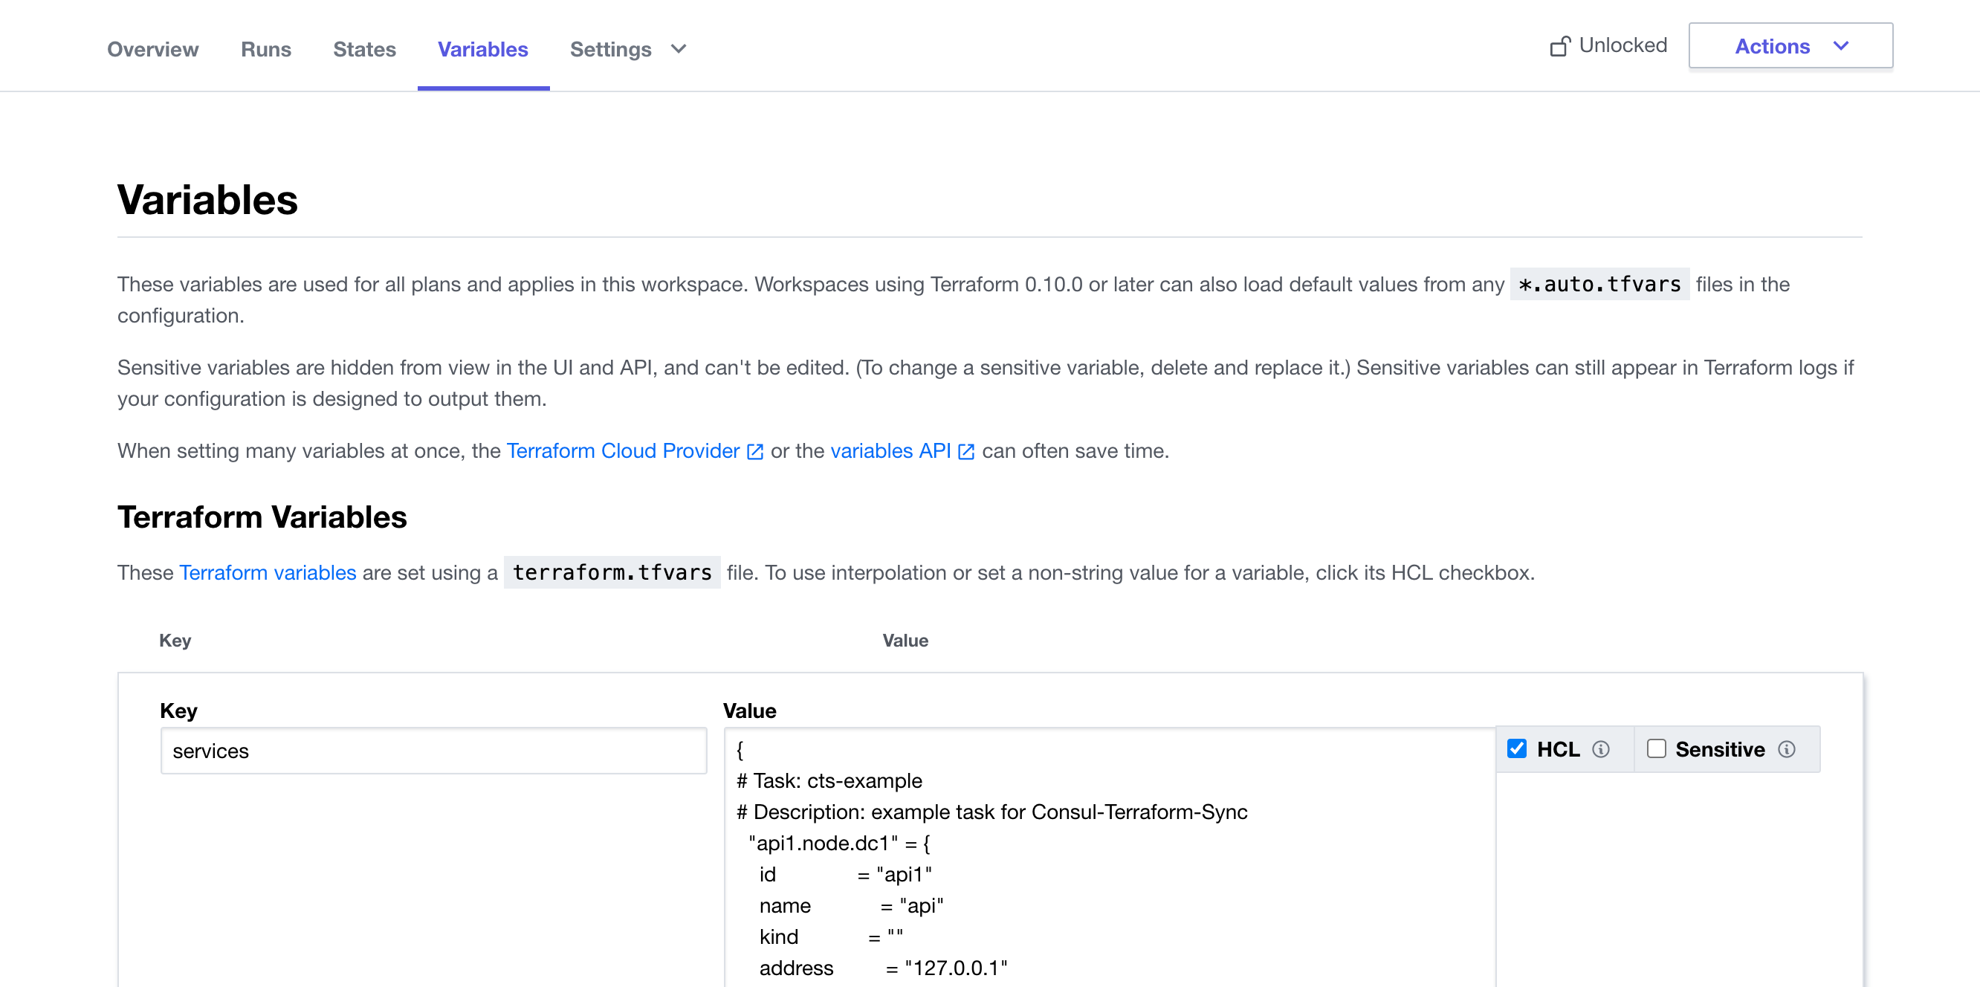Click external link icon after Terraform Cloud Provider
The image size is (1980, 987).
pos(756,452)
